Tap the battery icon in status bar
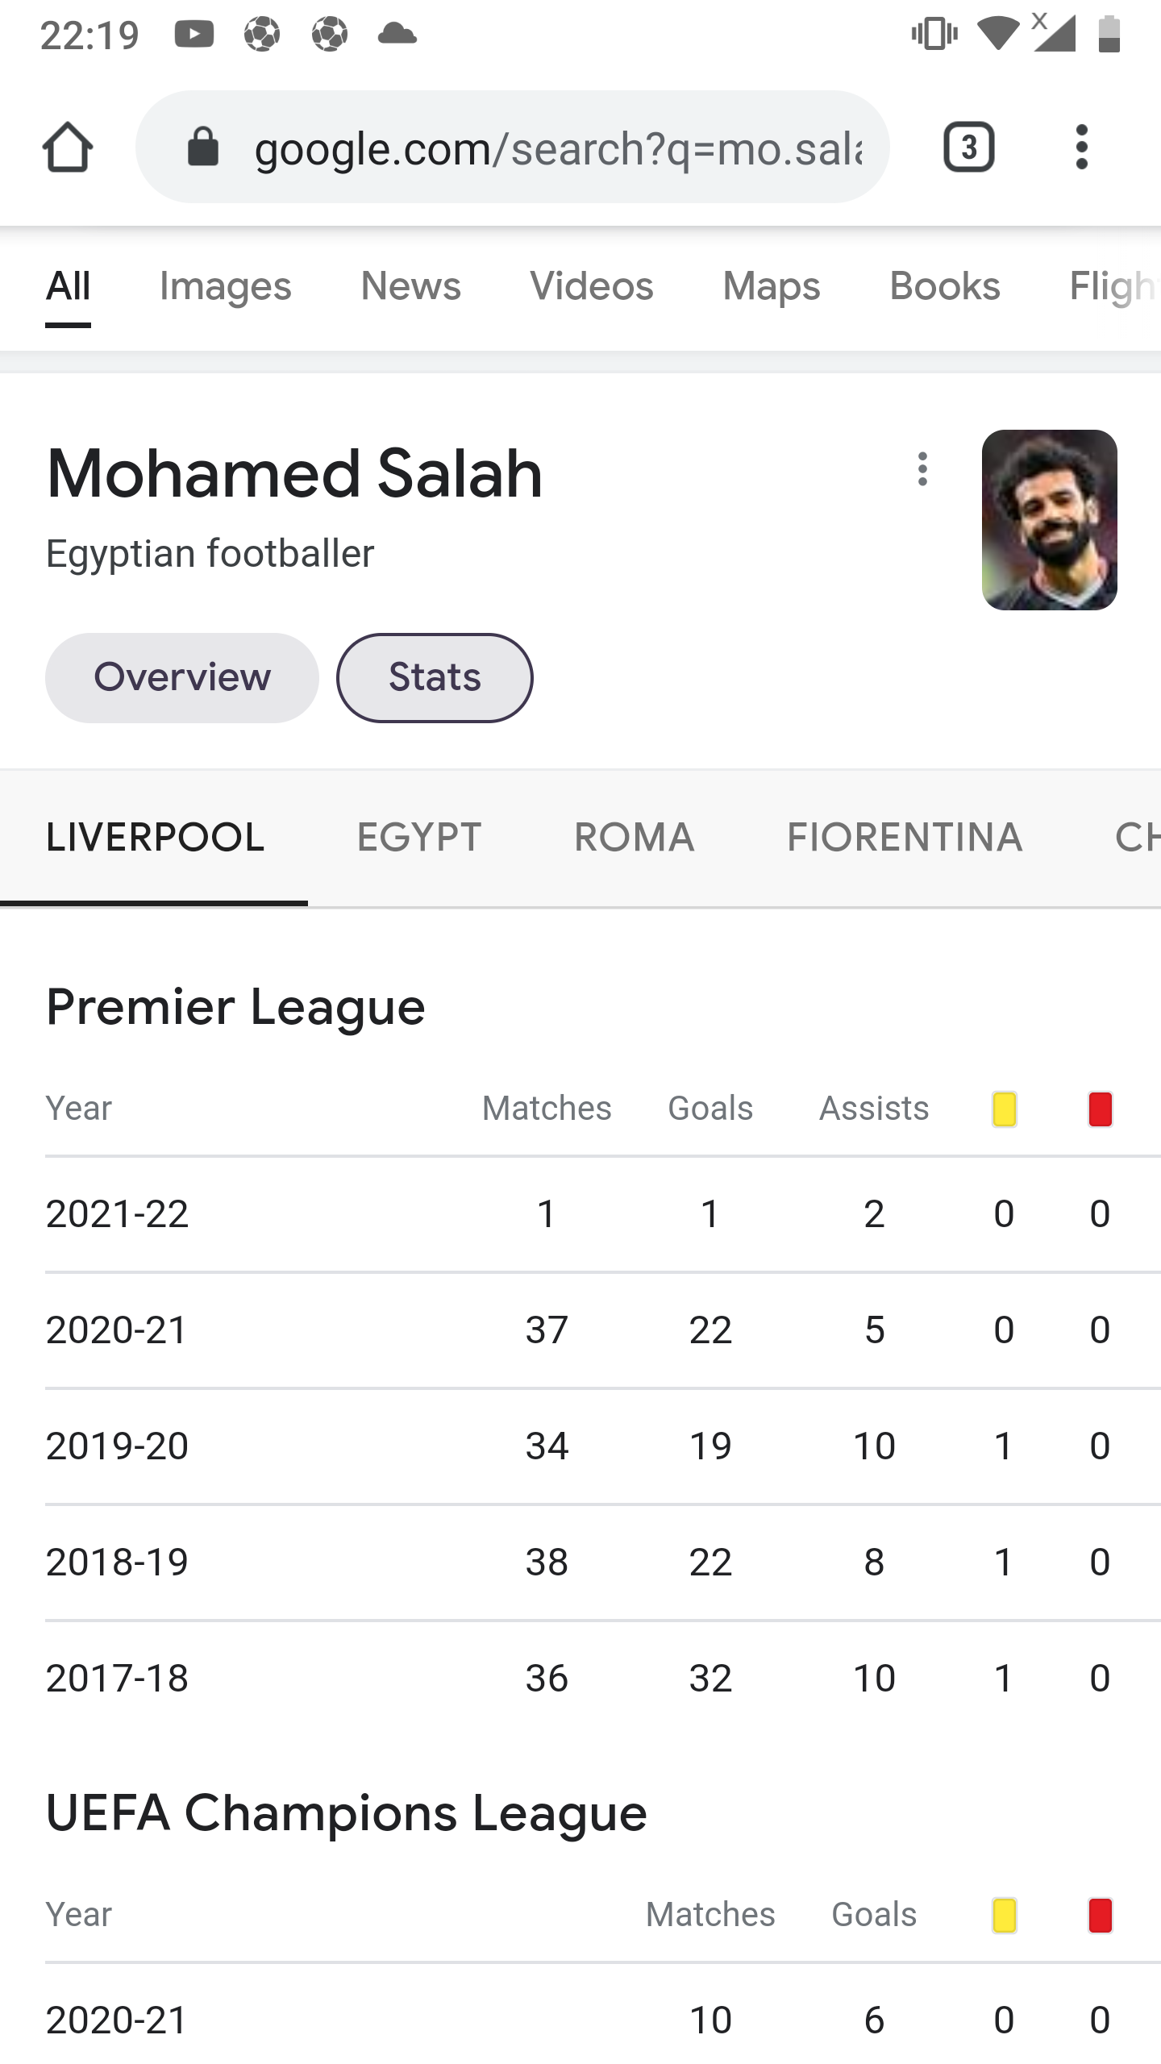This screenshot has width=1161, height=2064. (1109, 34)
